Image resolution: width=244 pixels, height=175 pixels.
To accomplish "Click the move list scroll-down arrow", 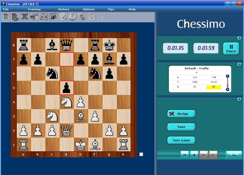I will 228,90.
